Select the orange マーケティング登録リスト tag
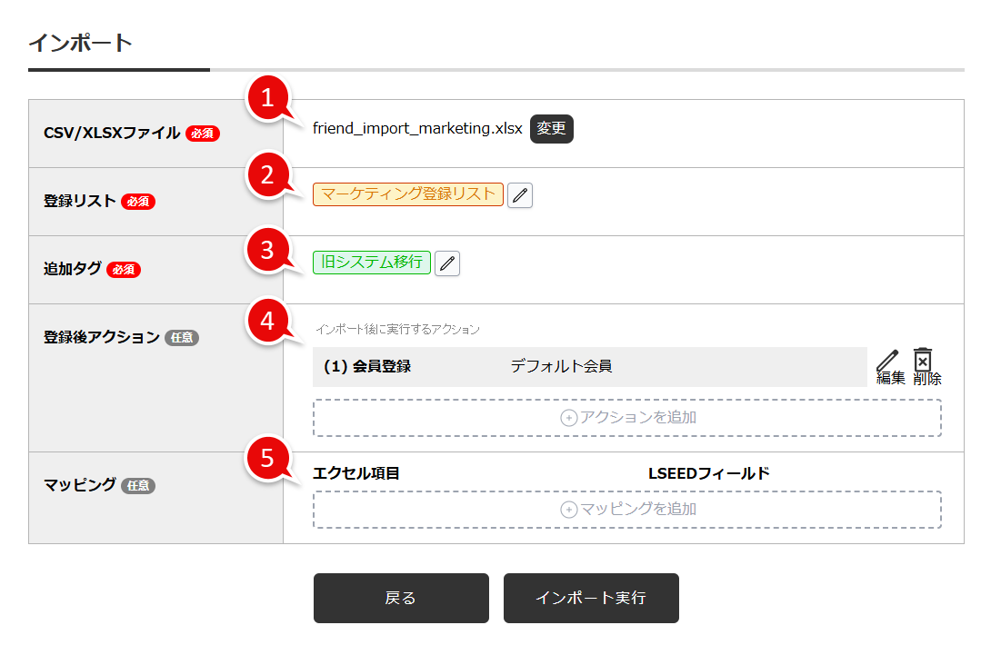Viewport: 991px width, 645px height. coord(407,194)
